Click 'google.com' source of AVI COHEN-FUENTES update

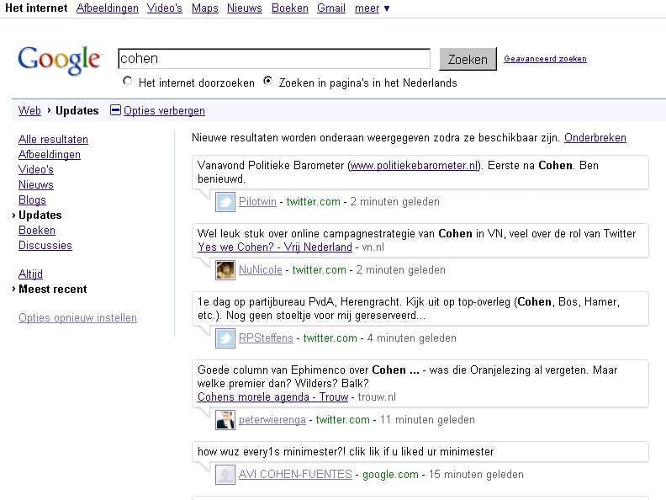pos(390,475)
